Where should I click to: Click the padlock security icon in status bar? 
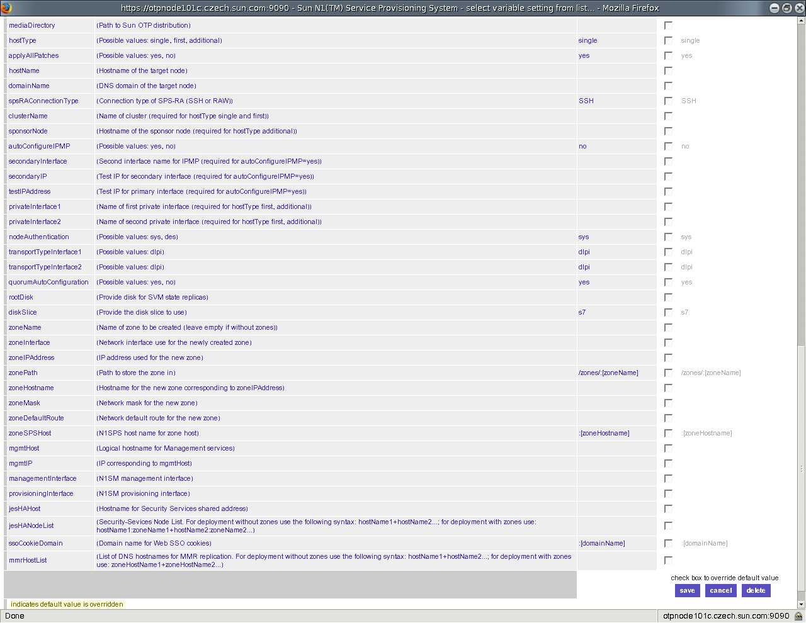[798, 616]
